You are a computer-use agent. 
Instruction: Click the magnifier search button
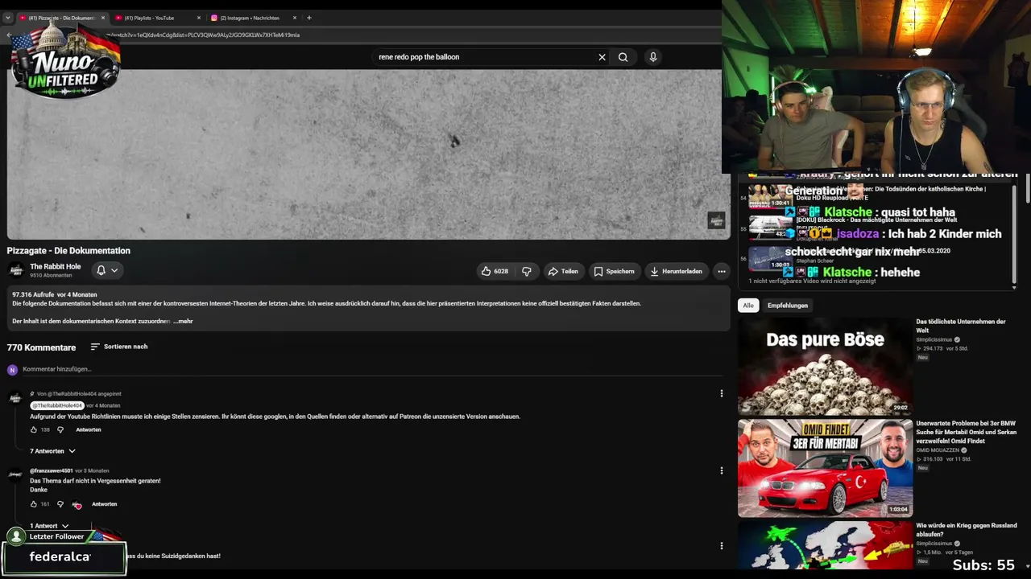[x=623, y=57]
